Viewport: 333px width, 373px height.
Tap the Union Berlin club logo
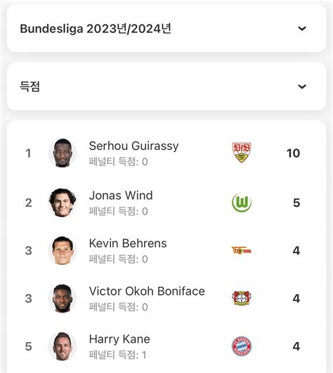point(242,251)
